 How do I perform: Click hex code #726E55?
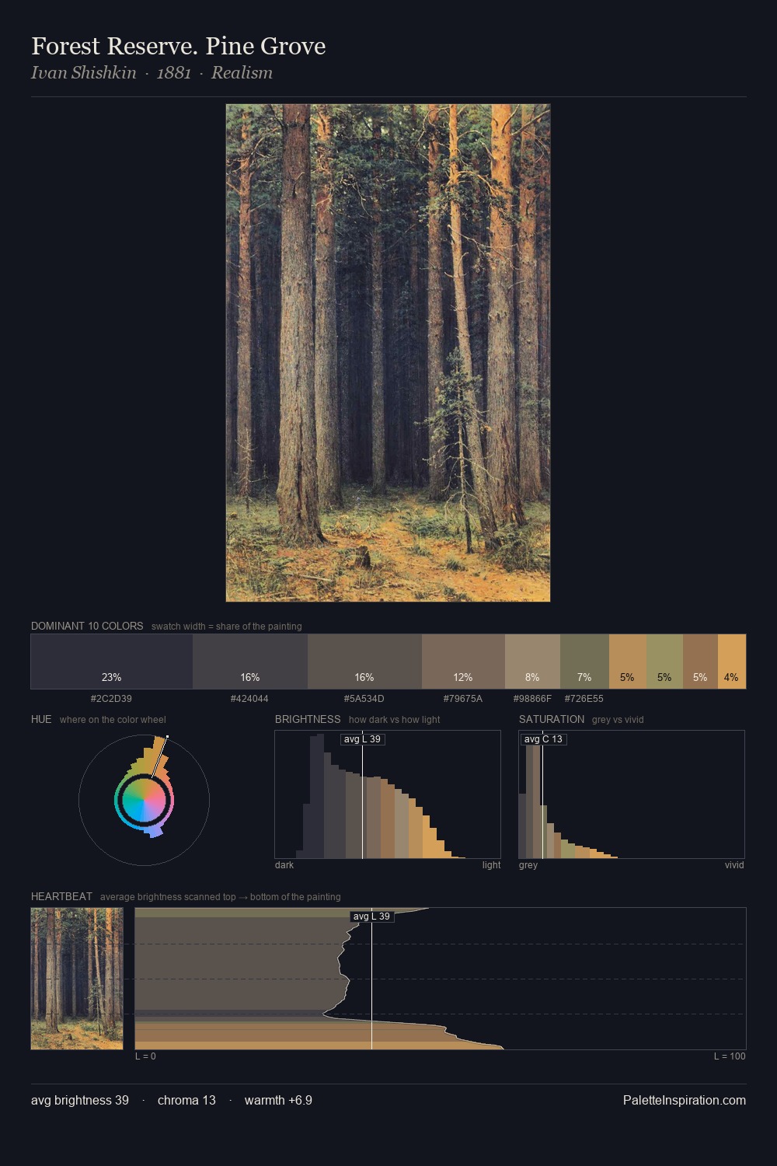click(584, 699)
